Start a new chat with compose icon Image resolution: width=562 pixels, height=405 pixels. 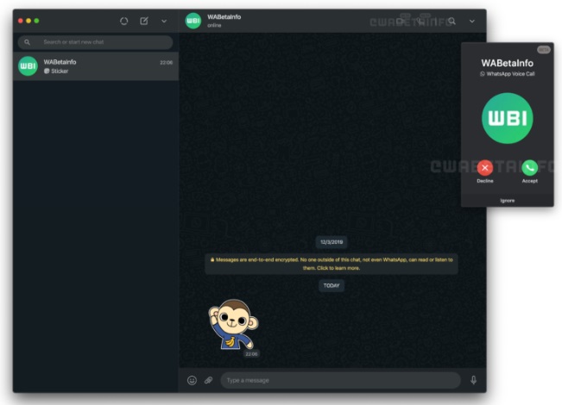(x=144, y=21)
